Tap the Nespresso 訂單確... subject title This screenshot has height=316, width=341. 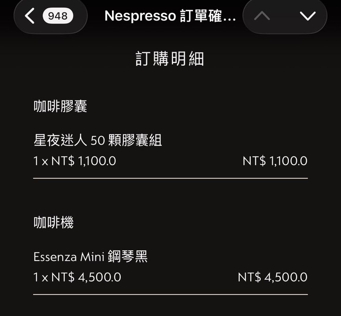pyautogui.click(x=170, y=16)
